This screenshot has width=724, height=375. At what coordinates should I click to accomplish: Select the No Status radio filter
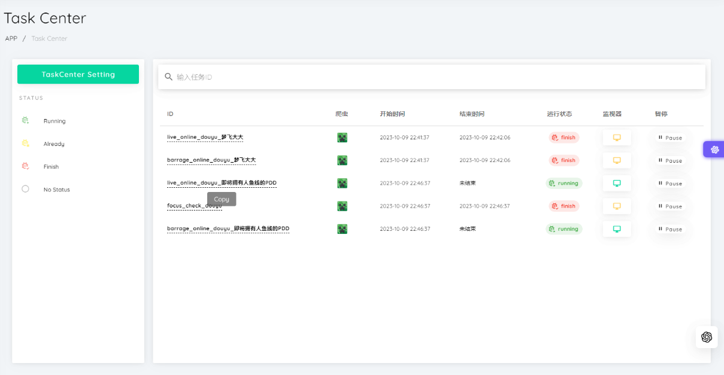coord(25,189)
